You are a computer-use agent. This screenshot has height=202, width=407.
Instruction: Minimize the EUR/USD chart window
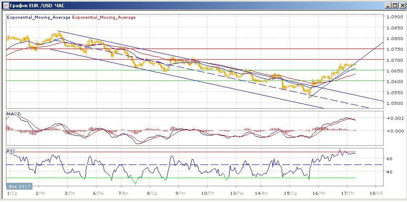tap(388, 6)
